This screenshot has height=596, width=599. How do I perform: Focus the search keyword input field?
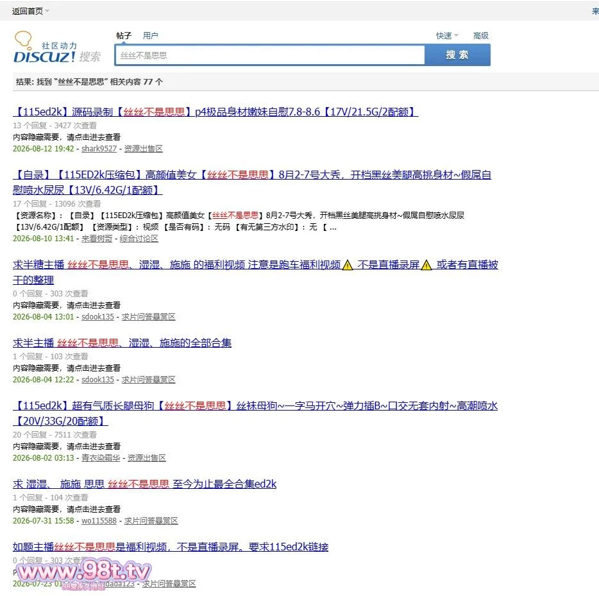[x=270, y=55]
